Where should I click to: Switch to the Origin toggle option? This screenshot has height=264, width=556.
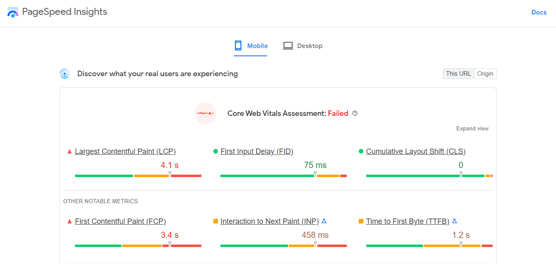pyautogui.click(x=485, y=74)
